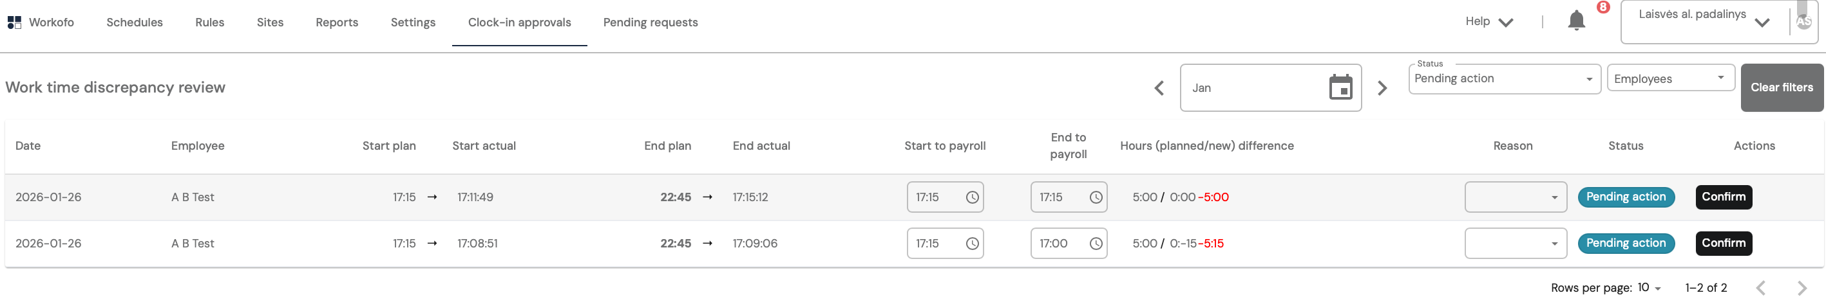The height and width of the screenshot is (304, 1826).
Task: Go to the next month arrow
Action: click(1382, 89)
